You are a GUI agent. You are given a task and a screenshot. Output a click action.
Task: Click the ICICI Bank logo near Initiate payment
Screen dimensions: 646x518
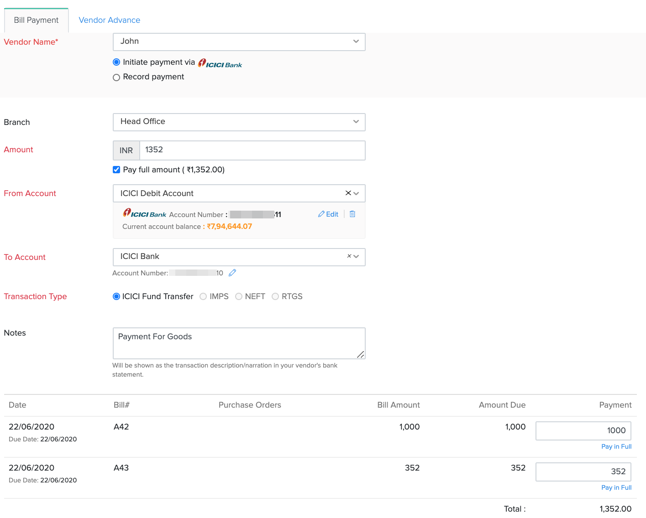click(x=220, y=63)
